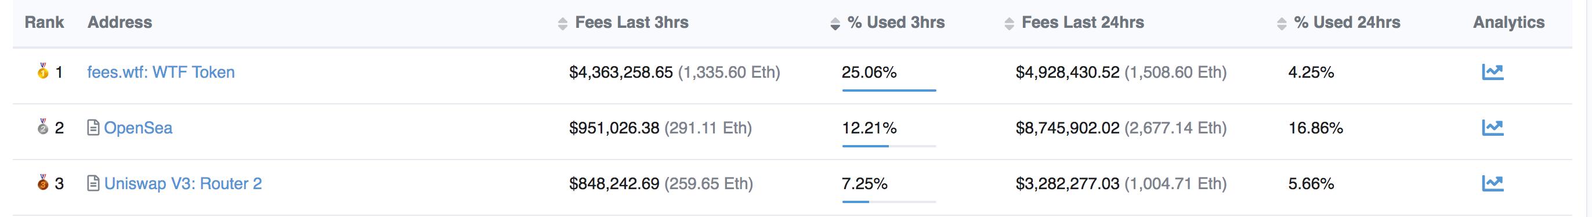Viewport: 1592px width, 217px height.
Task: Open analytics chart for fees.wtf WTF Token
Action: click(1492, 73)
